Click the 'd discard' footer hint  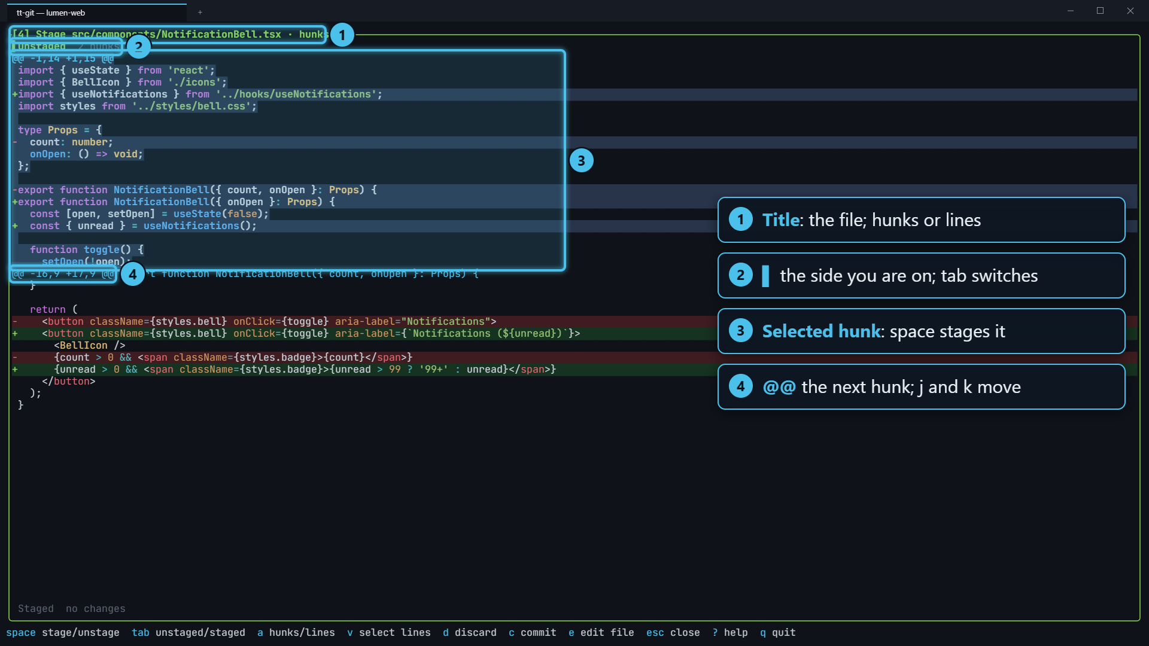(470, 632)
